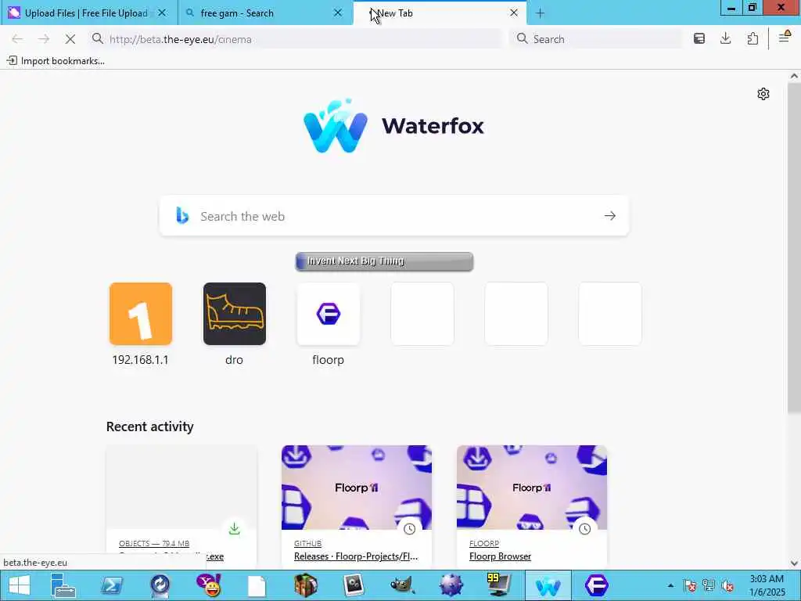801x601 pixels.
Task: Submit web search with the arrow button
Action: coord(610,216)
